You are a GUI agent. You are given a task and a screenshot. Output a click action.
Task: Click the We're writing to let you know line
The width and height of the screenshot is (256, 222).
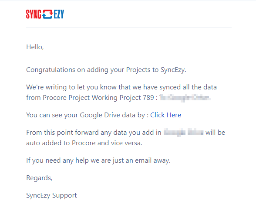[x=121, y=87]
